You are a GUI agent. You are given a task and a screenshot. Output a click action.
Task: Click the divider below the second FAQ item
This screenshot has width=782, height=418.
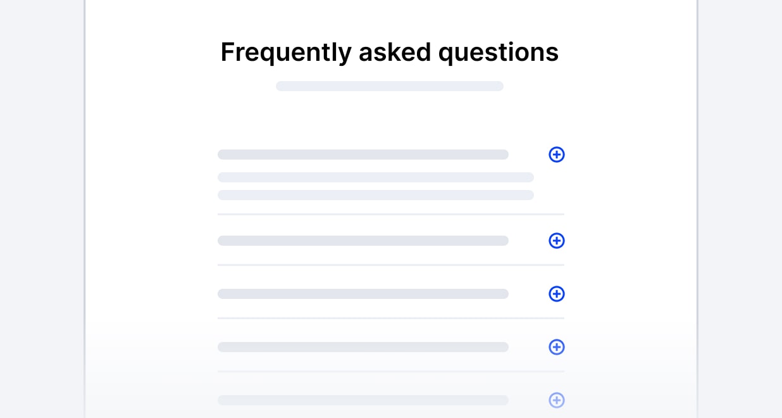391,265
